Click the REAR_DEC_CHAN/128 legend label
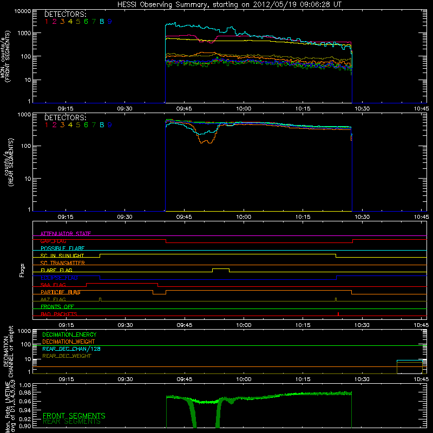 tap(71, 349)
